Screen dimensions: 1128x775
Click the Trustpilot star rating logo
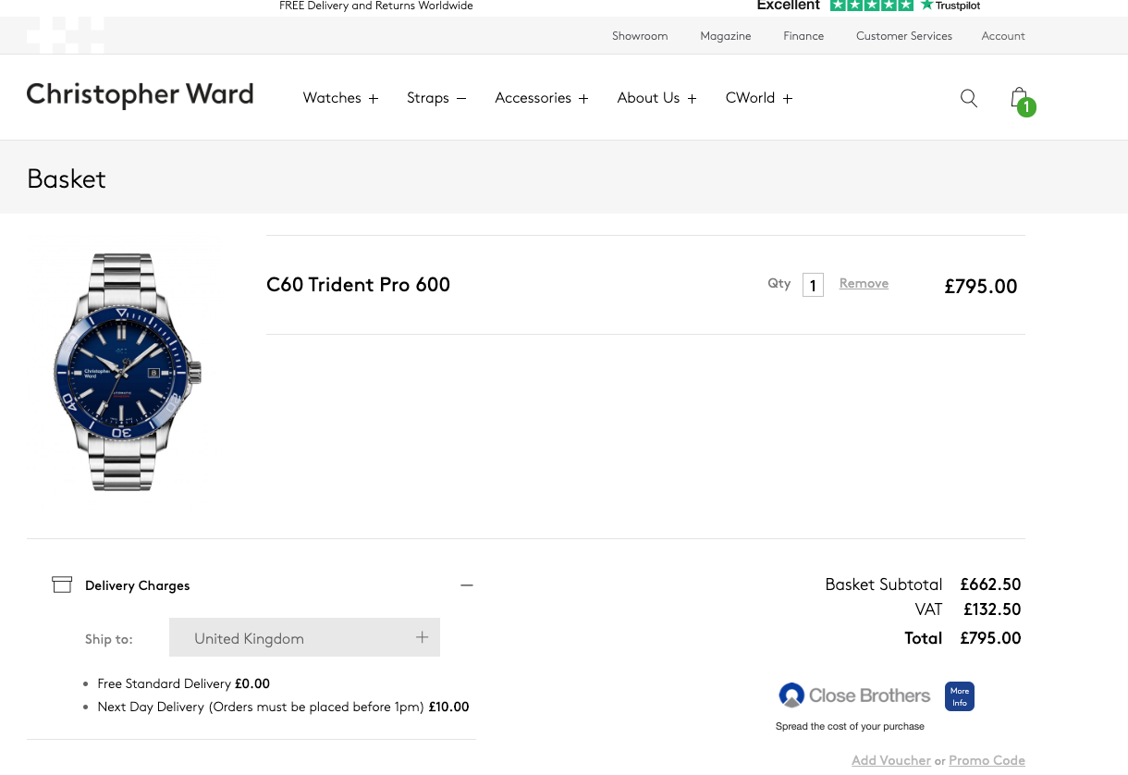[x=906, y=6]
